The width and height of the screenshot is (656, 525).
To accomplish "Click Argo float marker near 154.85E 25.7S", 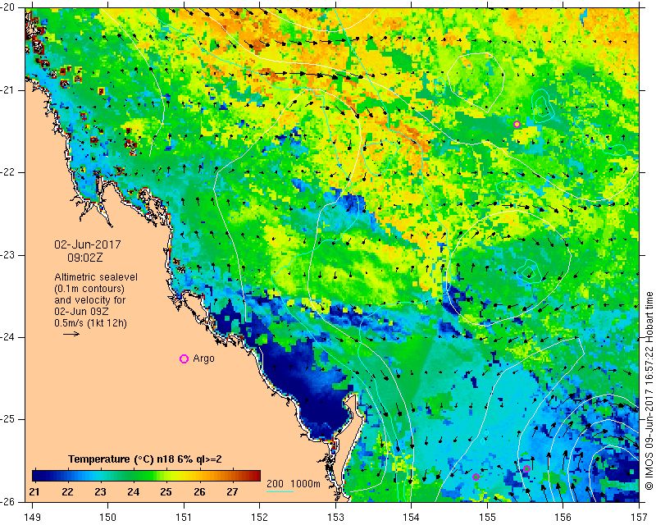I will point(476,477).
